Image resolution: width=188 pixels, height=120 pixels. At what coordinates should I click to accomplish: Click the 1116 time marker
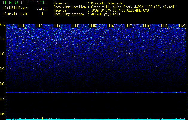[110, 26]
